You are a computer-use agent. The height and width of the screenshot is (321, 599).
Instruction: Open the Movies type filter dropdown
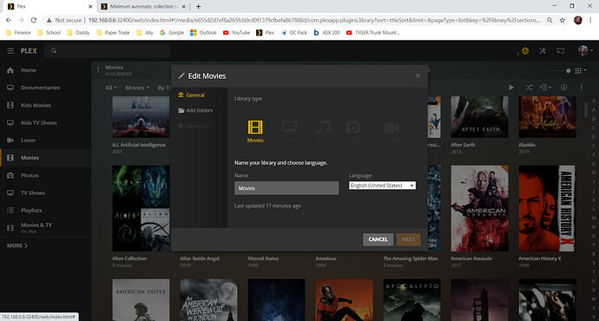pyautogui.click(x=137, y=88)
